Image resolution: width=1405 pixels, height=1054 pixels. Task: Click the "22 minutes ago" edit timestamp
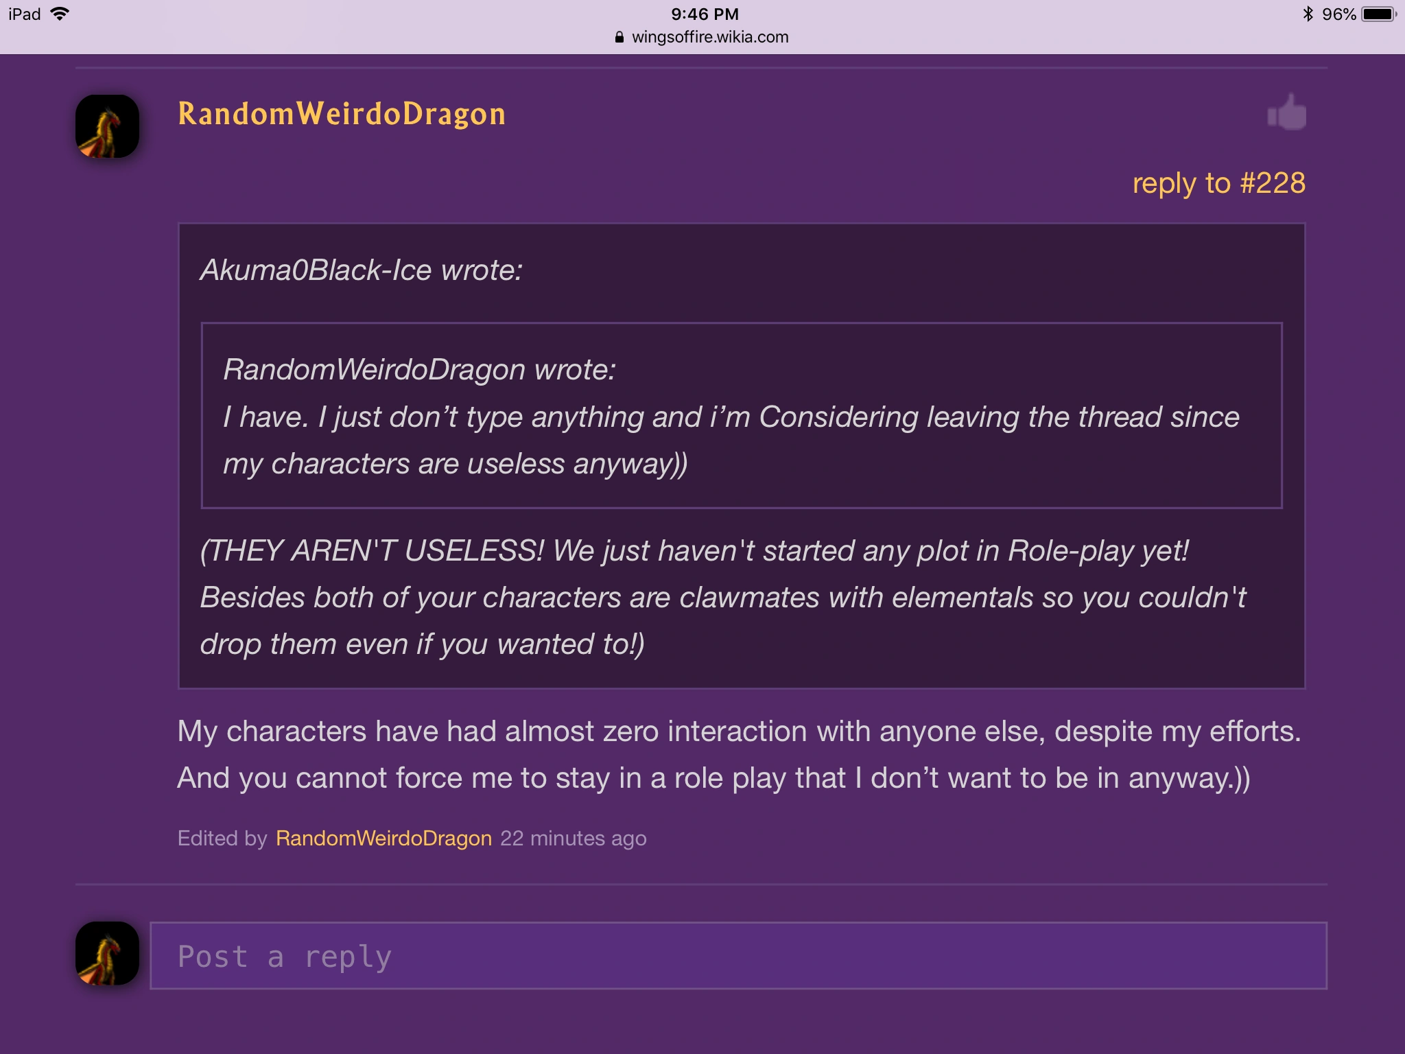pos(574,838)
